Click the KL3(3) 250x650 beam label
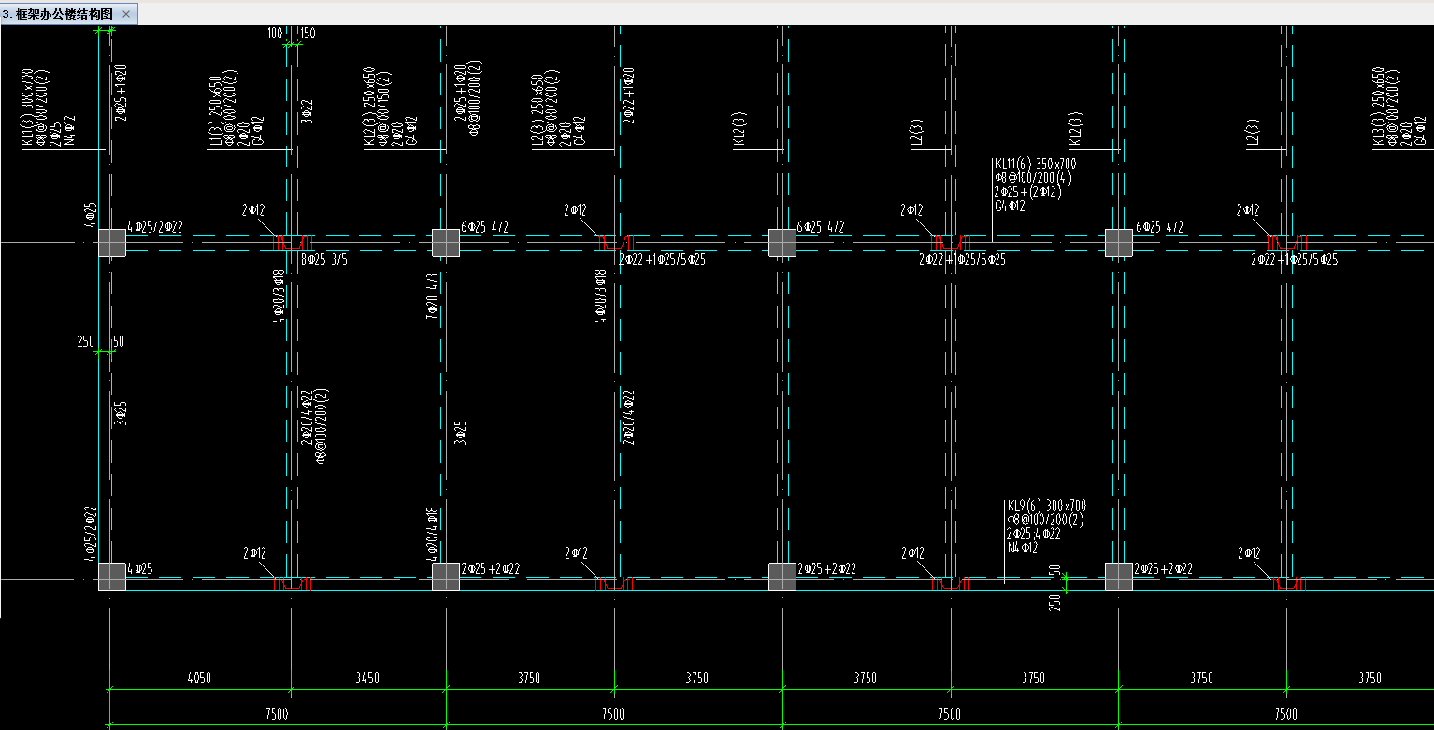This screenshot has height=730, width=1434. [x=1379, y=107]
